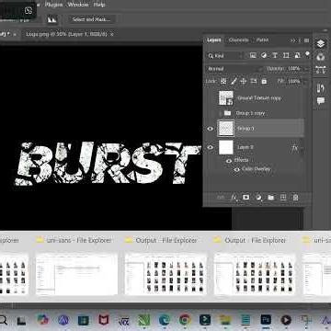The width and height of the screenshot is (331, 331).
Task: Click the File Explorer taskbar icon
Action: [x=225, y=320]
